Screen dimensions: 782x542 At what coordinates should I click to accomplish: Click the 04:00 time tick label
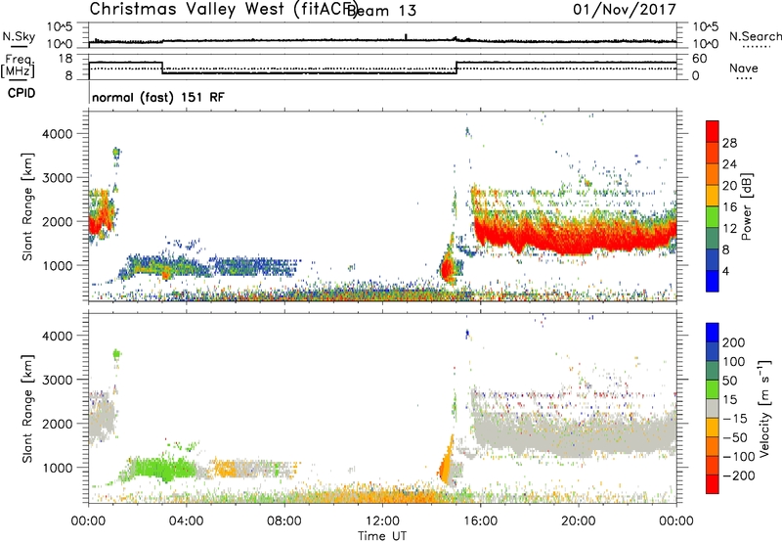click(x=187, y=521)
